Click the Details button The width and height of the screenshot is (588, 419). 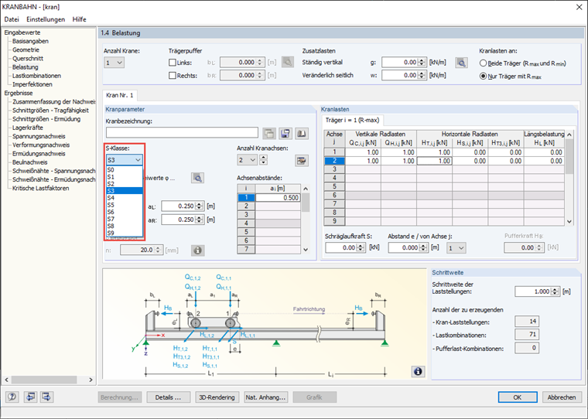coord(168,397)
